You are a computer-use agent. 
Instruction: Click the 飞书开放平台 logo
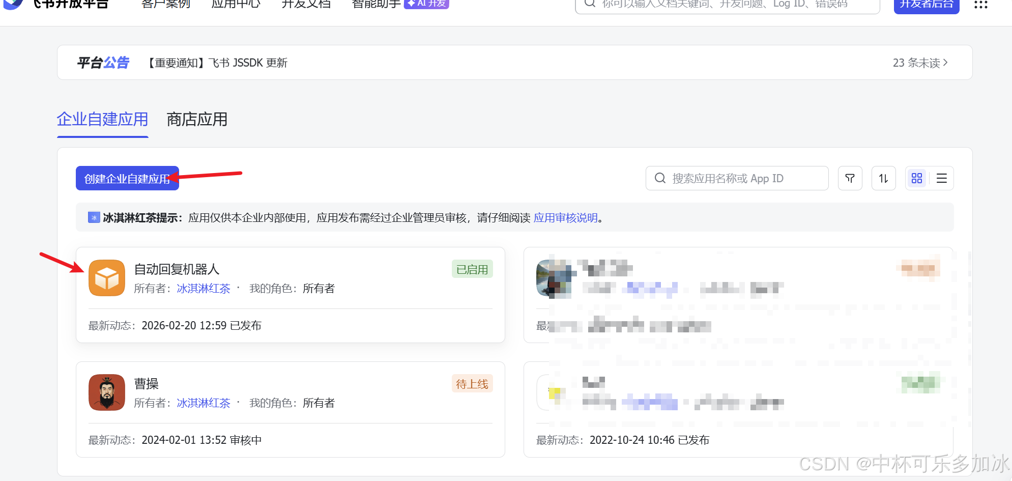coord(56,4)
